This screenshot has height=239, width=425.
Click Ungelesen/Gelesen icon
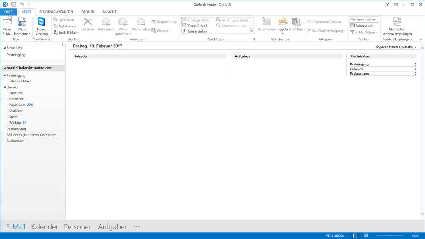(x=309, y=22)
